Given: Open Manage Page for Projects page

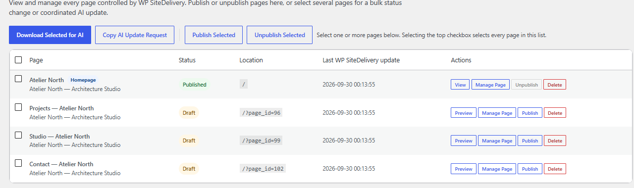Looking at the screenshot, I should (497, 113).
